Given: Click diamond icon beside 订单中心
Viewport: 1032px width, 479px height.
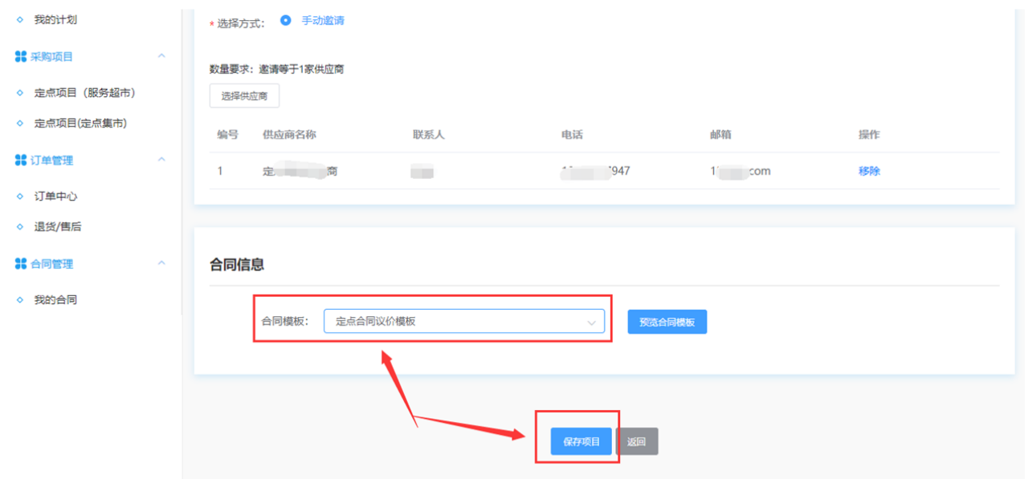Looking at the screenshot, I should point(20,197).
